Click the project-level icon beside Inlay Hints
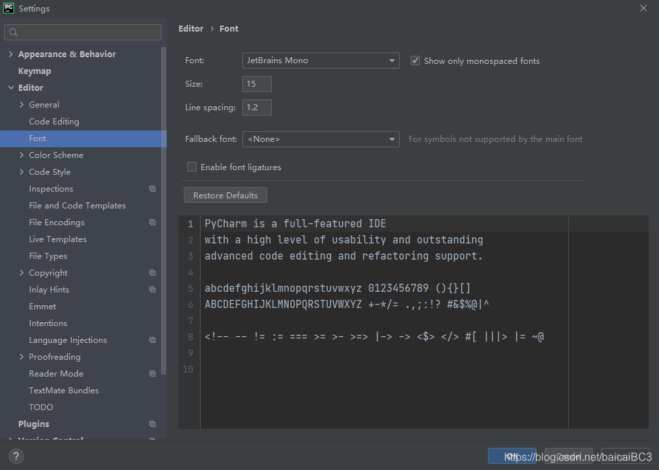 coord(153,290)
